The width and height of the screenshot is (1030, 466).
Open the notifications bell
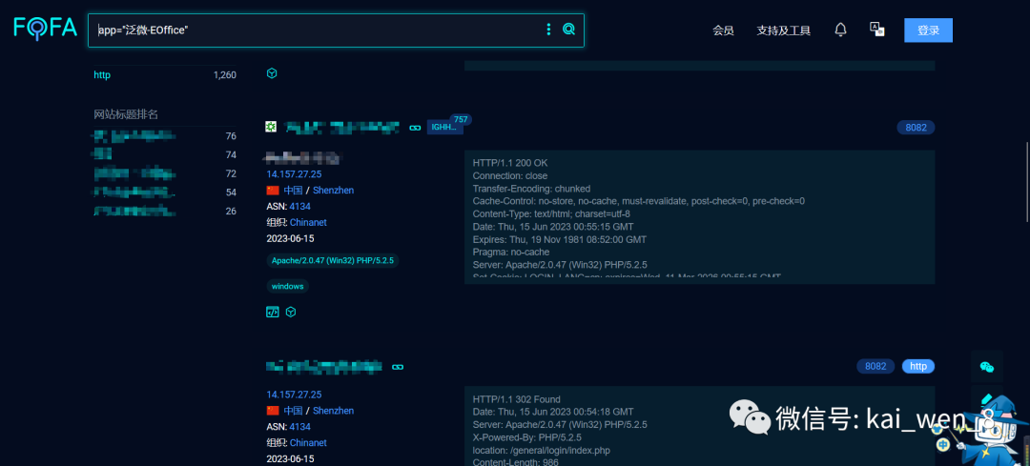[840, 30]
